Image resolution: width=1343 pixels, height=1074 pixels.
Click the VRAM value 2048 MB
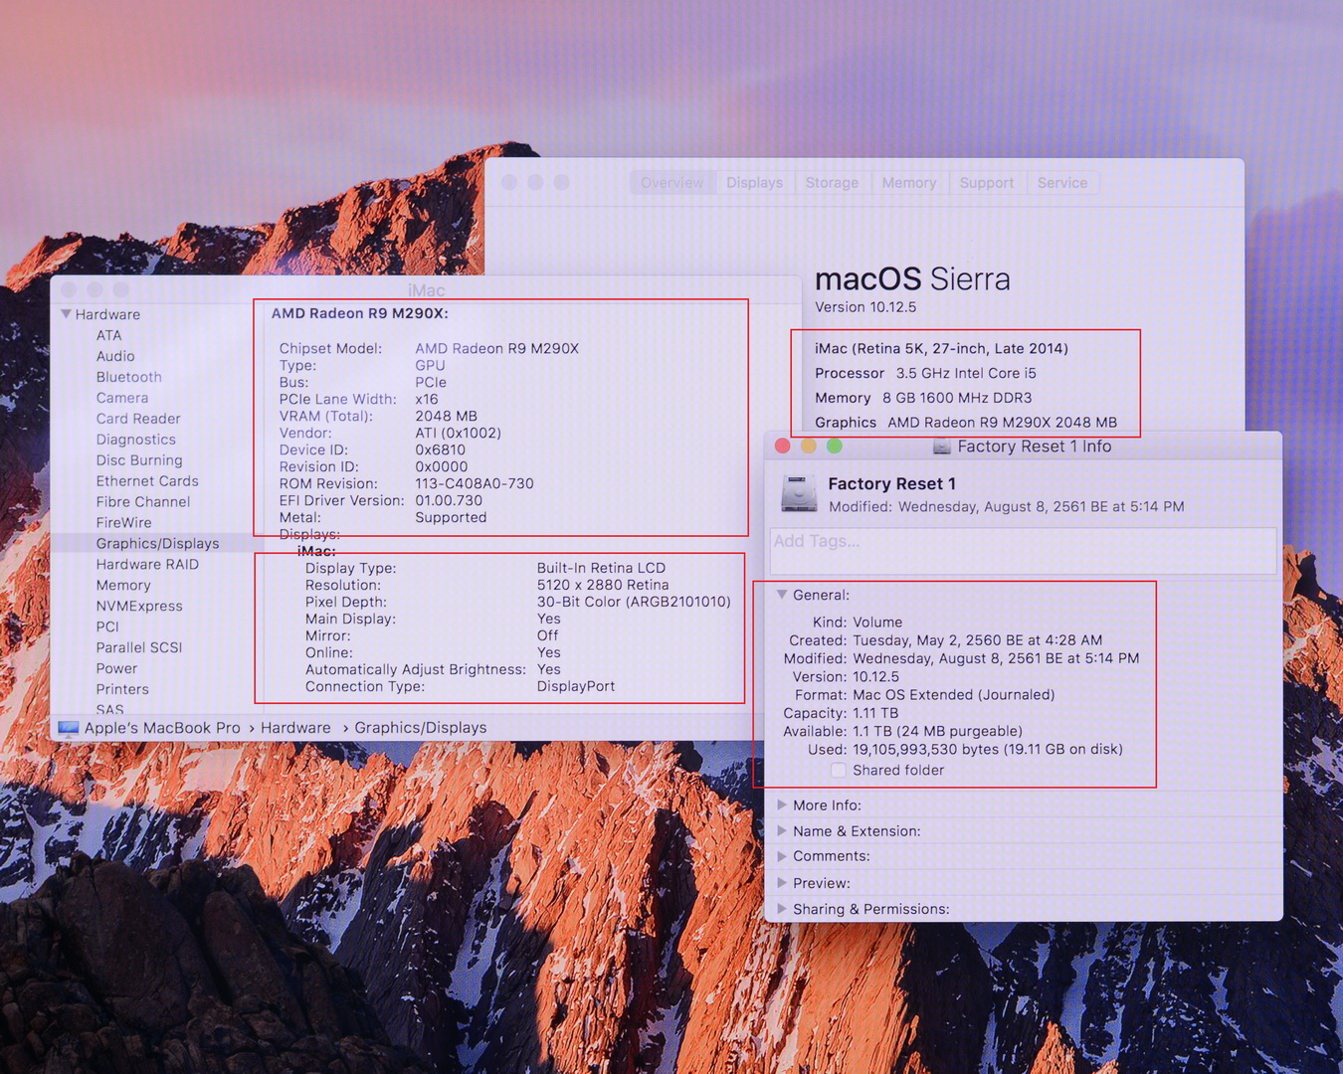(x=447, y=416)
